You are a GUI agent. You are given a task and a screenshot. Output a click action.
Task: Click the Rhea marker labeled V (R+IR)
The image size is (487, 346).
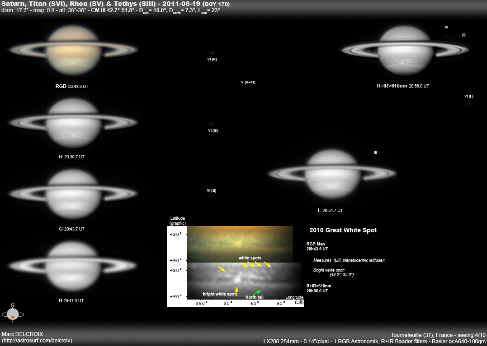[x=248, y=82]
